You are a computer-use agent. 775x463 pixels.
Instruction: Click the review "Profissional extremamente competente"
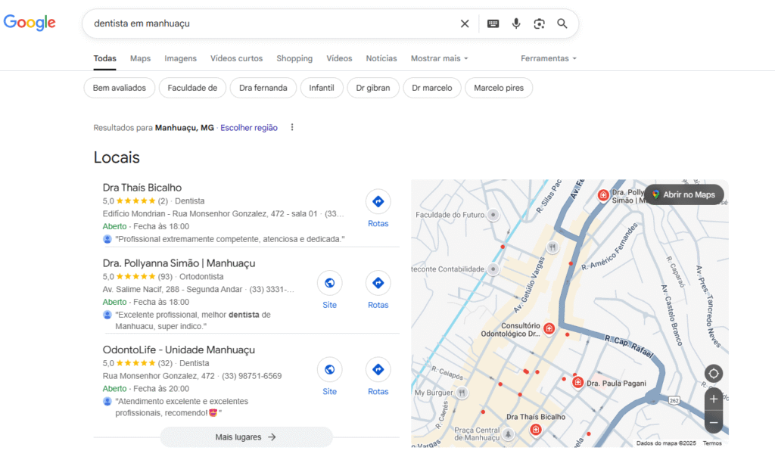[x=230, y=239]
